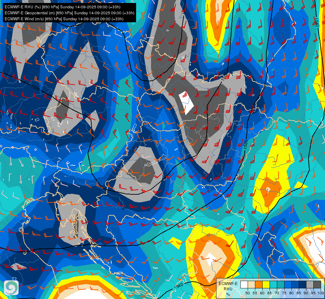Select the medium blue 80–85% legend swatch
This screenshot has height=299, width=325.
click(295, 284)
